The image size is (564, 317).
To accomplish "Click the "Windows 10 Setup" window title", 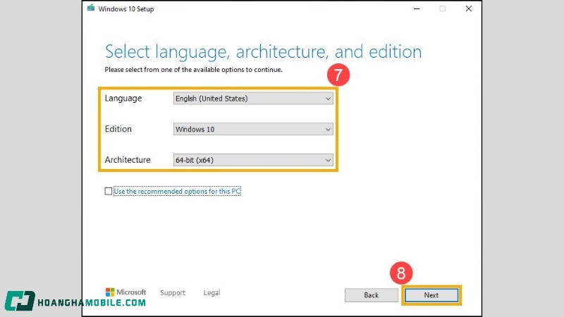I will [126, 9].
